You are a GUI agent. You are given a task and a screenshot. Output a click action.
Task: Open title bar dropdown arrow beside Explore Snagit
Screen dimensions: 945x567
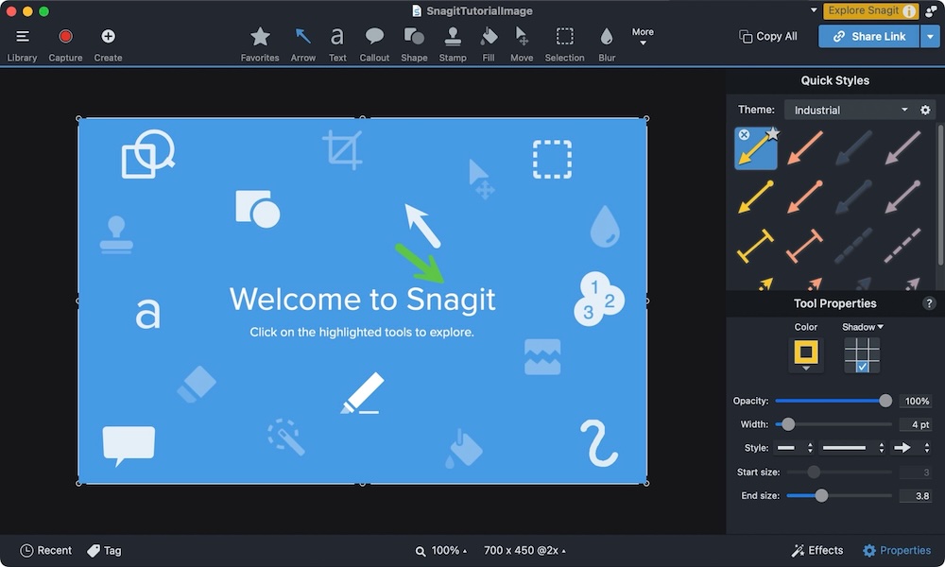click(x=814, y=10)
